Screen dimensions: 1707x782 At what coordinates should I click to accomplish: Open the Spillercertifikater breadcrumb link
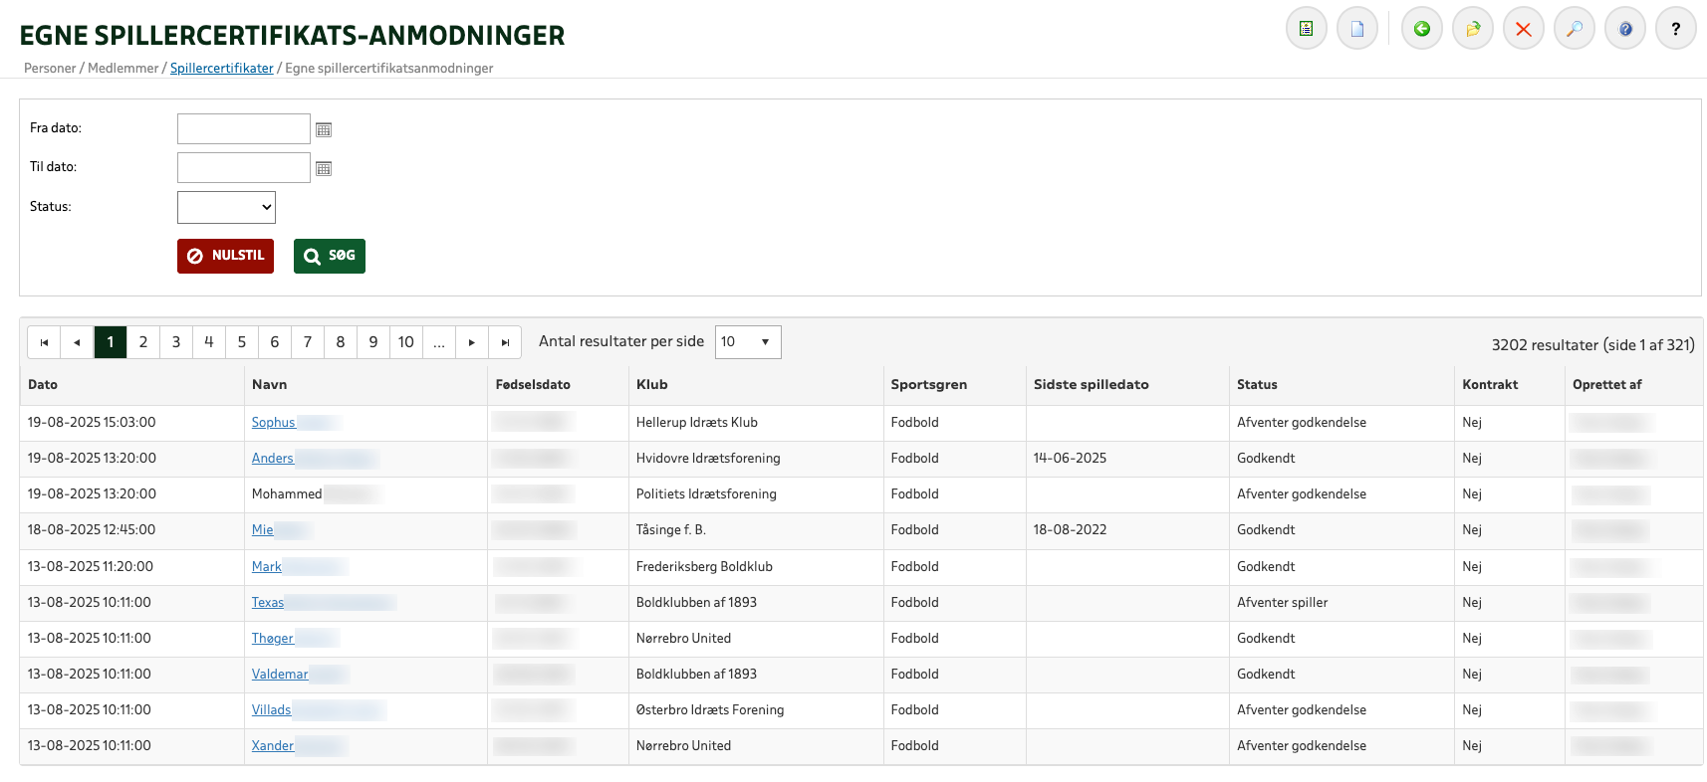point(221,69)
